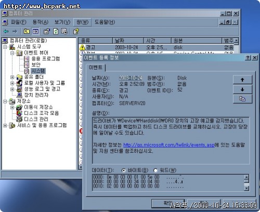Open the 동작(A) menu
Viewport: 260px width, 212px height.
tap(41, 22)
